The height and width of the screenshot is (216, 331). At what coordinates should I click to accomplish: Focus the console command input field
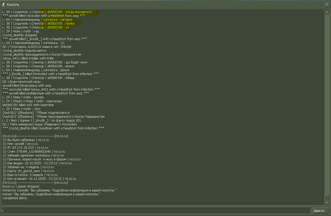[156, 211]
